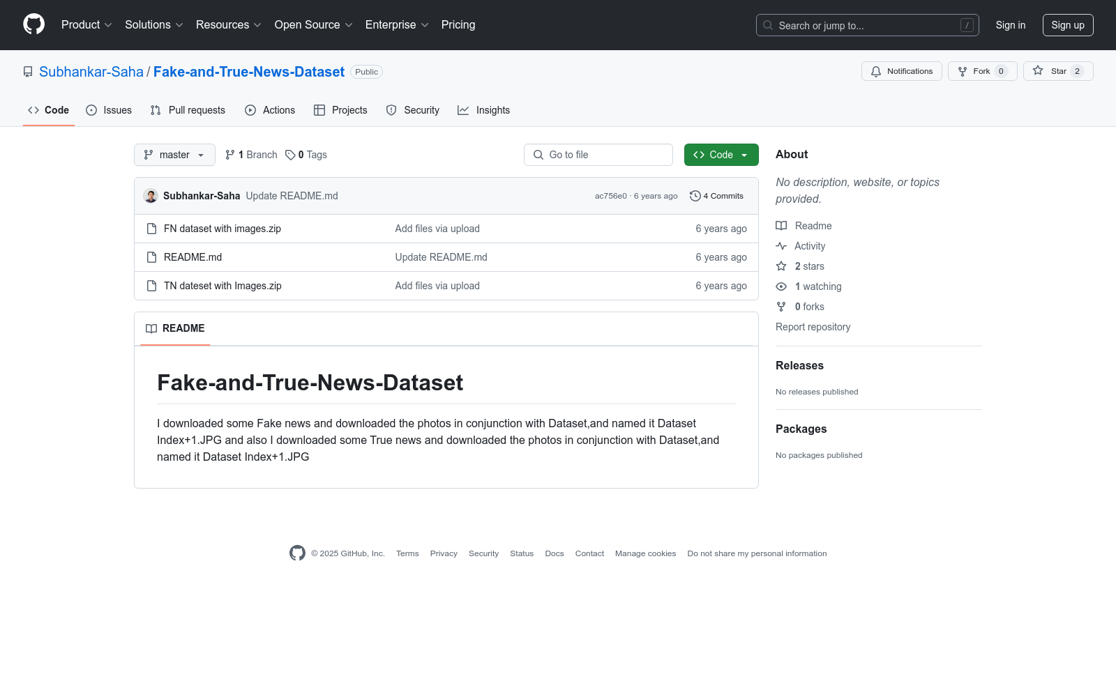Expand the Open Source menu
The width and height of the screenshot is (1116, 697).
pos(314,25)
